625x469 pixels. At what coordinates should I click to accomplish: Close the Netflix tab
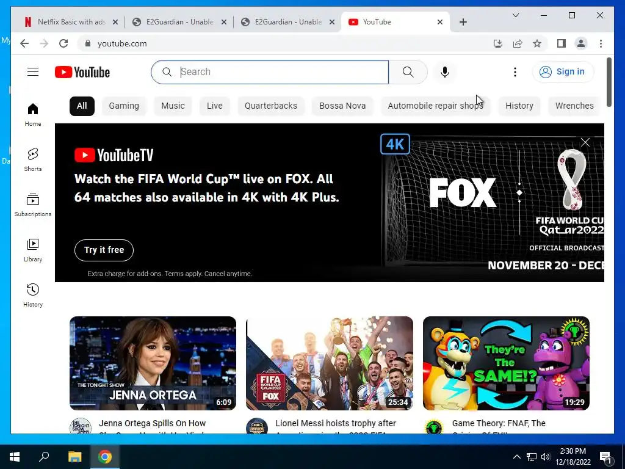pyautogui.click(x=115, y=22)
